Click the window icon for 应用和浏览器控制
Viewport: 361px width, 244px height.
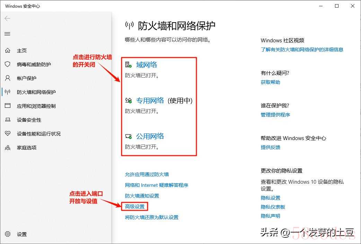tap(8, 106)
